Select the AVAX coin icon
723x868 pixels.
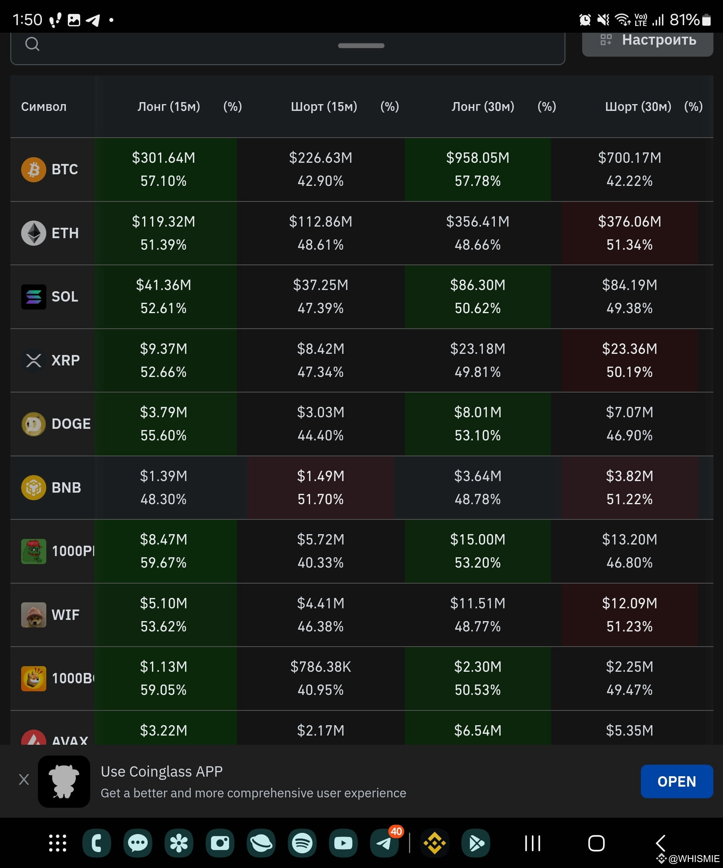34,738
